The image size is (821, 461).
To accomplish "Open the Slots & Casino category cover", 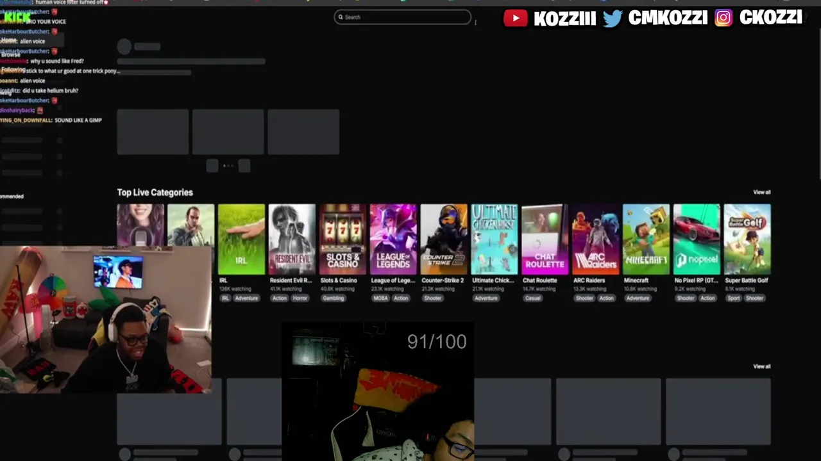I will [343, 239].
